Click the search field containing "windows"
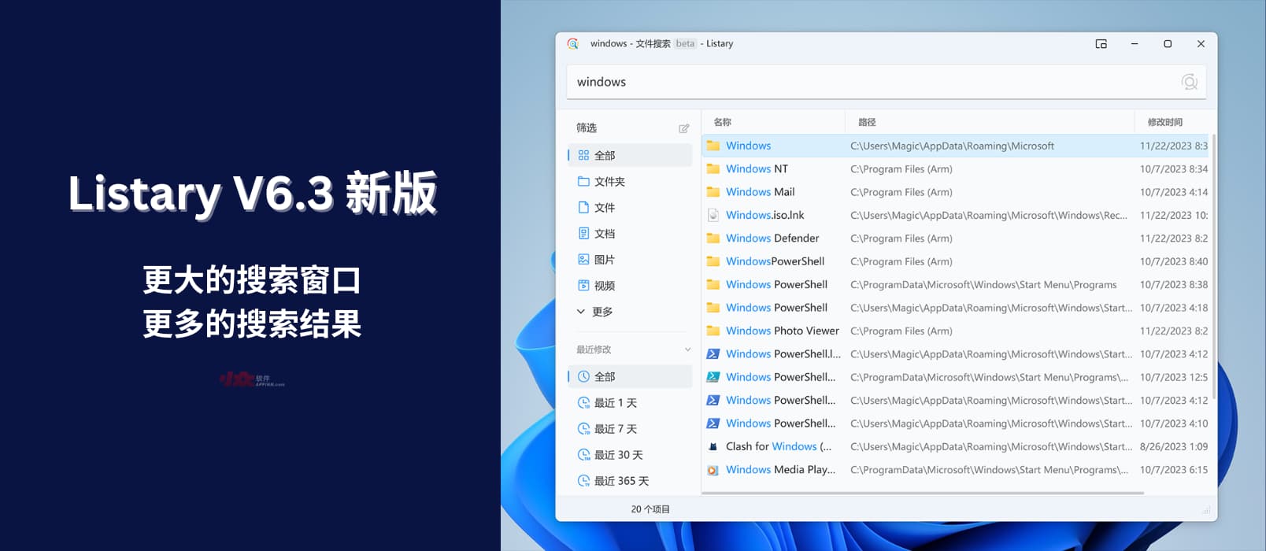 click(887, 82)
